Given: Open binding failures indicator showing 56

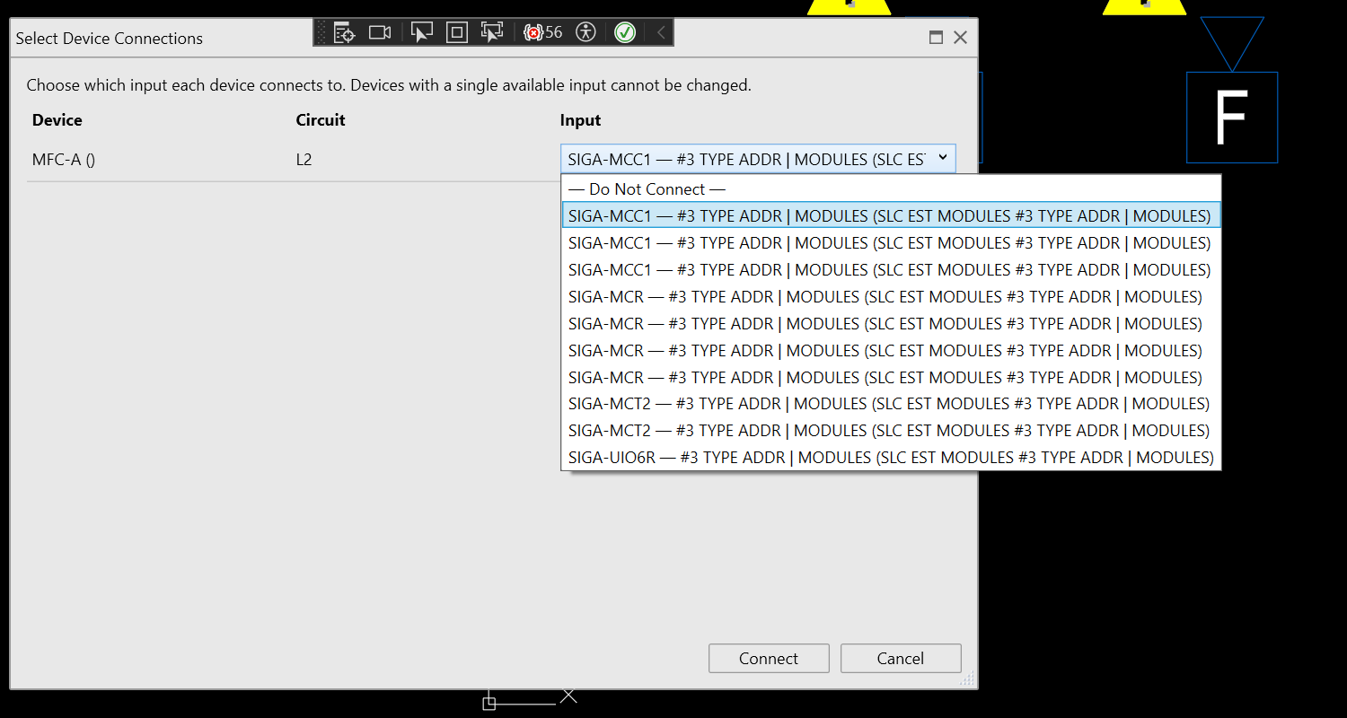Looking at the screenshot, I should click(543, 32).
